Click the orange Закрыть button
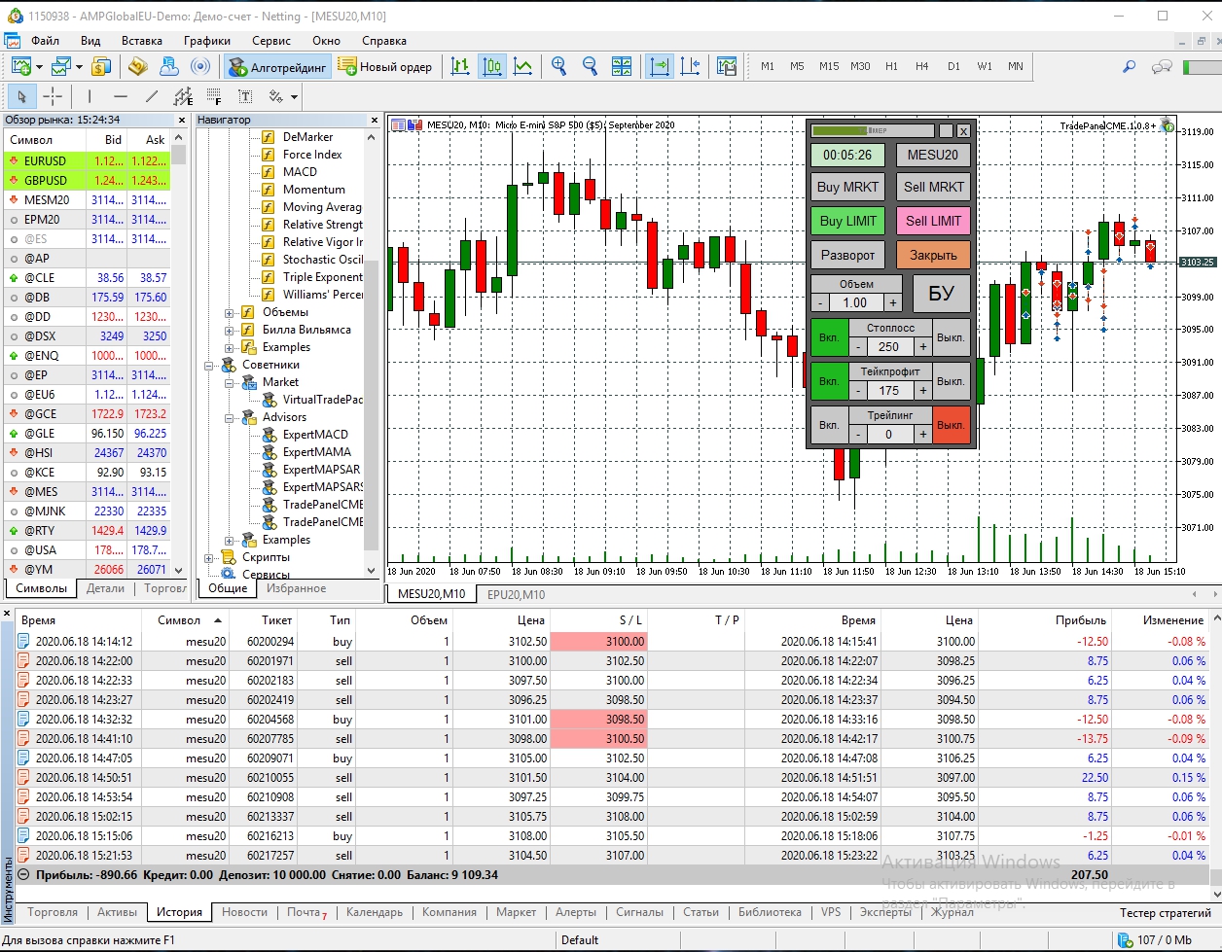Image resolution: width=1222 pixels, height=952 pixels. (934, 255)
